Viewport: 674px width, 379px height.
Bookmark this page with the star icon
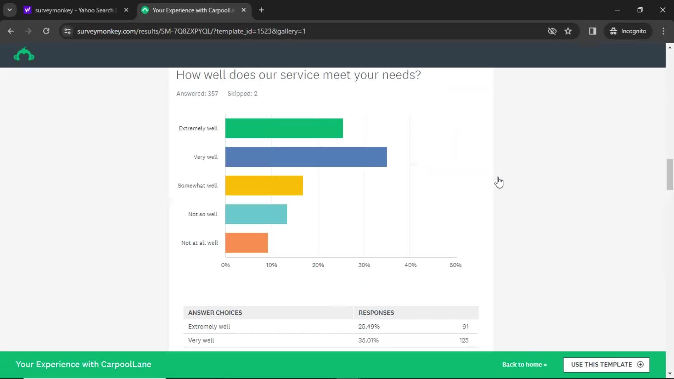[568, 31]
